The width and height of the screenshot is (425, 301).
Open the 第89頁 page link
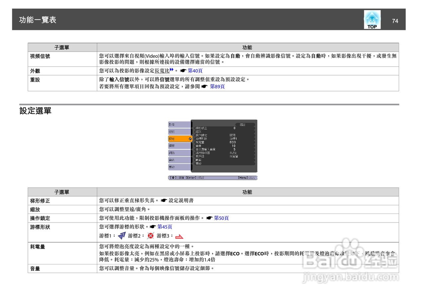(x=217, y=86)
